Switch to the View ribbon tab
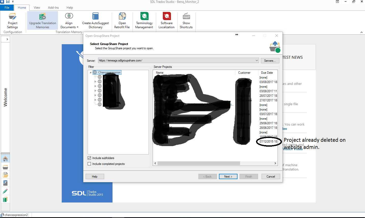Viewport: 365px width, 218px height. 37,8
